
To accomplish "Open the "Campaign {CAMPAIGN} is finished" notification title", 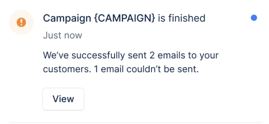I will 124,19.
